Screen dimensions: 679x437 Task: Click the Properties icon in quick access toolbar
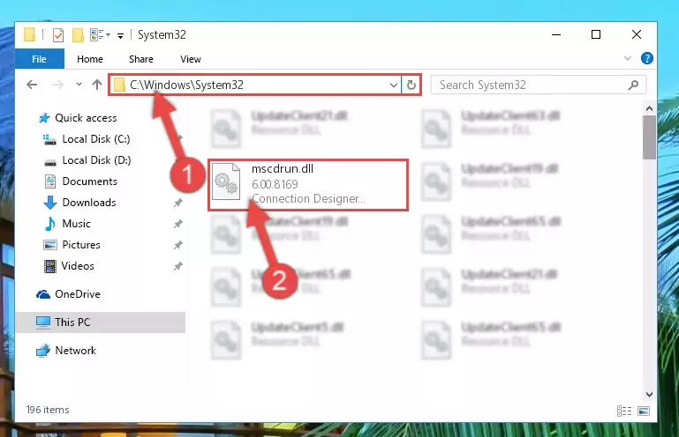point(58,35)
